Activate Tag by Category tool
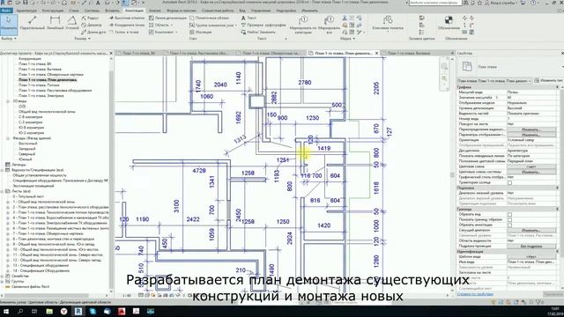 [x=303, y=25]
